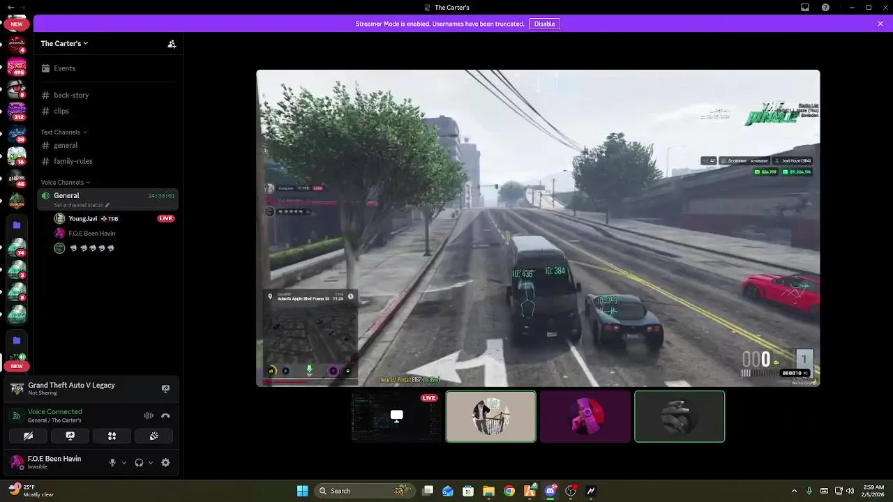Open server icon with 46 badge
The image size is (893, 502).
(x=17, y=178)
